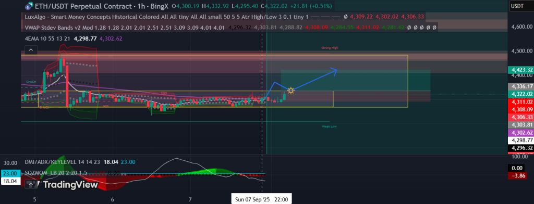Click the 4,336.17 gray price label
The image size is (534, 204).
tap(520, 86)
